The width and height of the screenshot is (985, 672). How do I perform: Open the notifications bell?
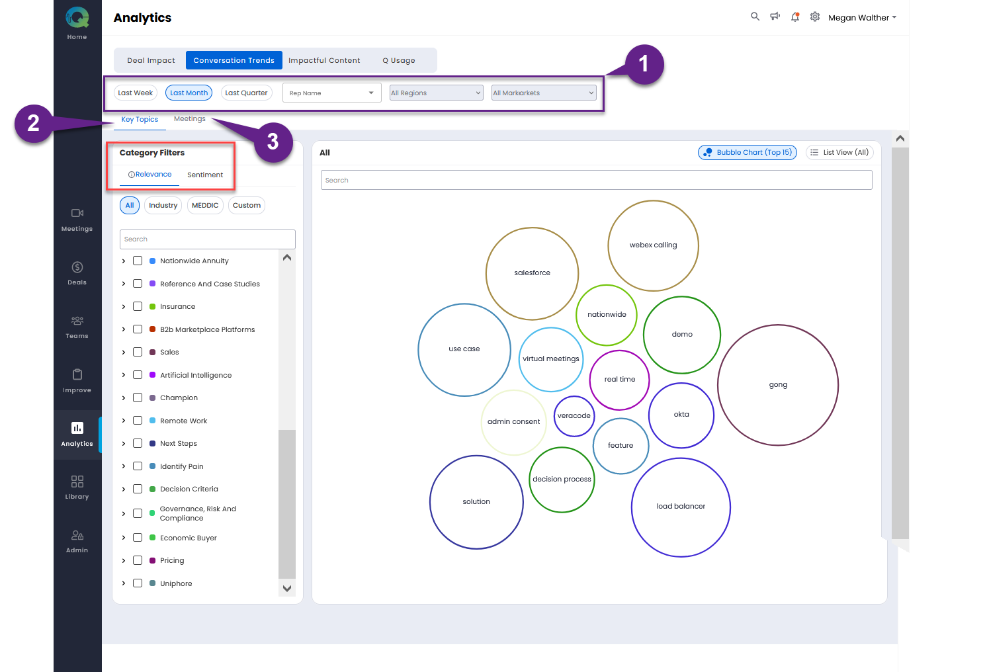point(795,17)
